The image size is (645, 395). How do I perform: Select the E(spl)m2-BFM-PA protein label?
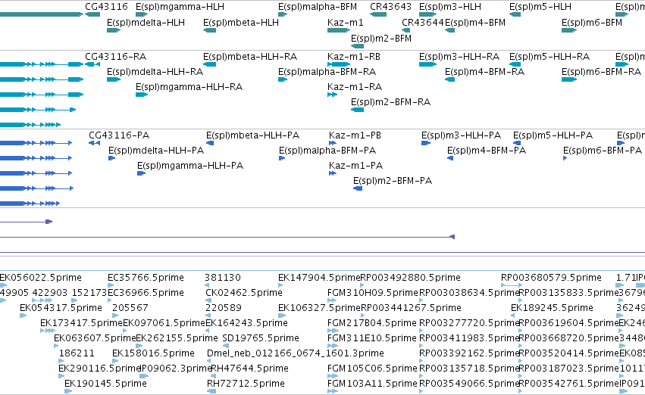[x=393, y=181]
